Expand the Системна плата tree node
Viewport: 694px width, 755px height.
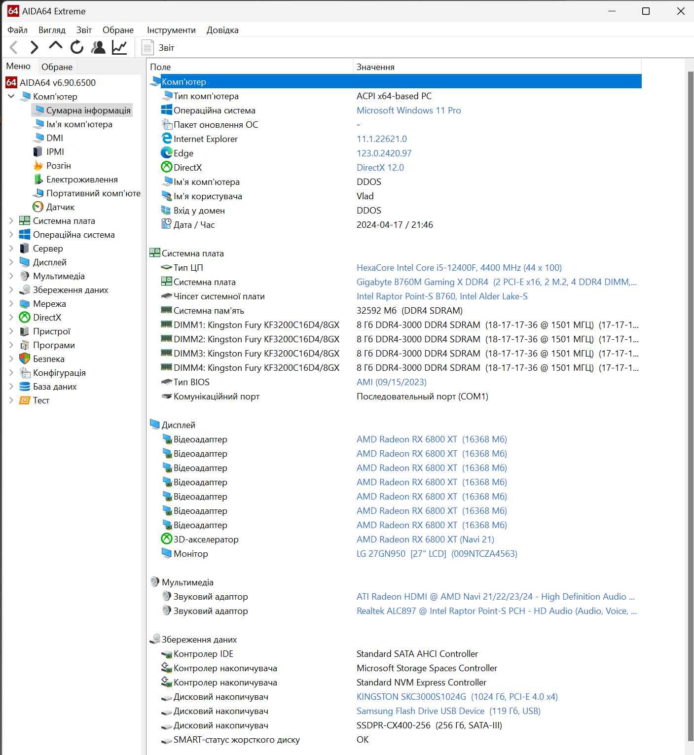11,220
